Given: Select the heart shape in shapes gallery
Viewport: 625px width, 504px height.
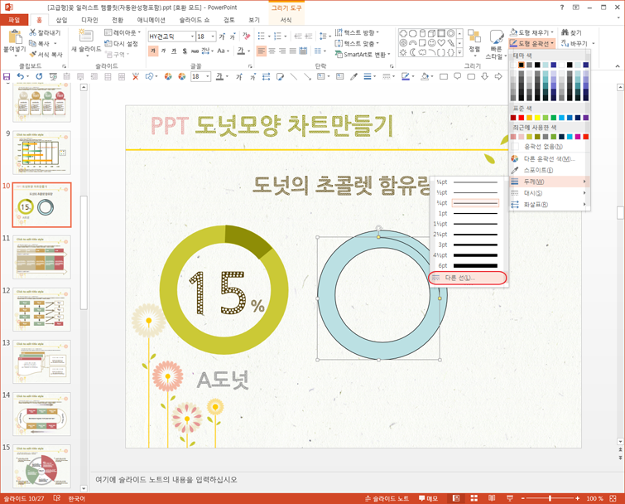Looking at the screenshot, I should [441, 43].
